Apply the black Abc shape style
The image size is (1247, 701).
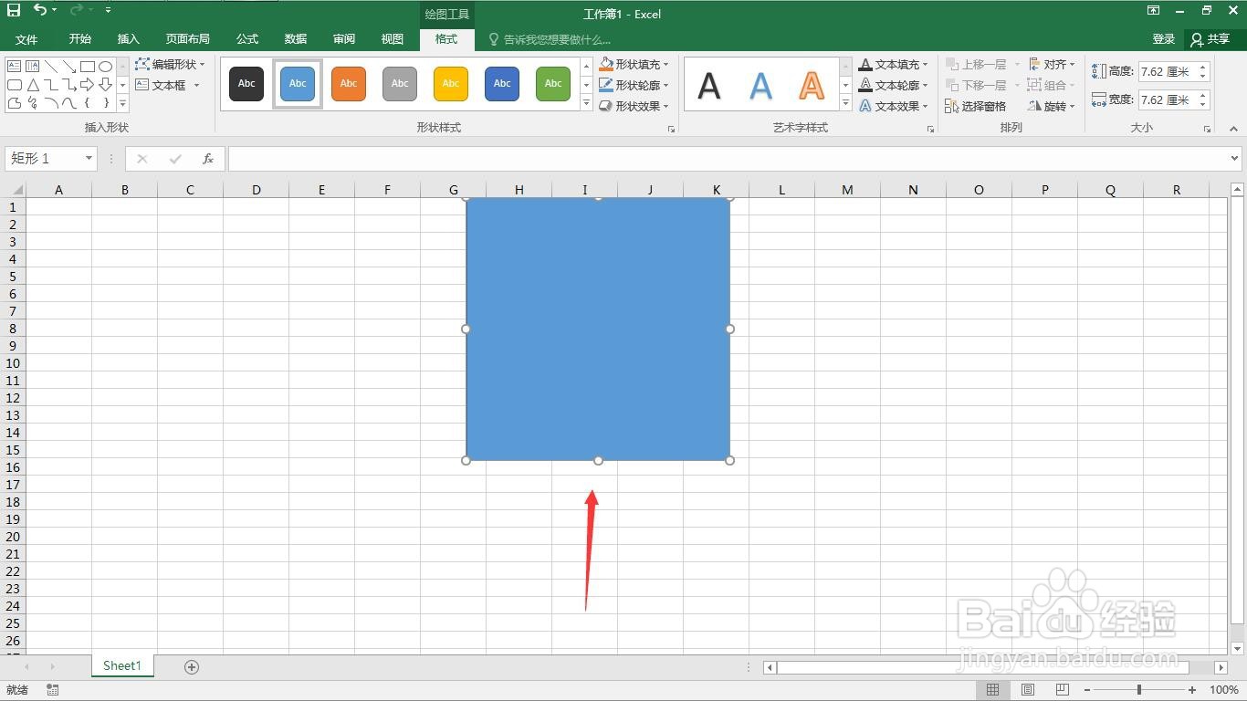[x=246, y=84]
